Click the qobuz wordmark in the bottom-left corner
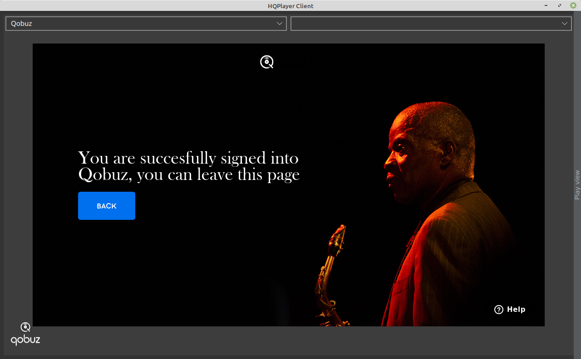581x359 pixels. [x=25, y=340]
